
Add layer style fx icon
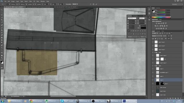coord(168,98)
